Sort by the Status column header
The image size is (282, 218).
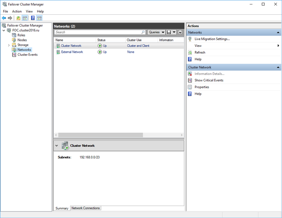(110, 40)
